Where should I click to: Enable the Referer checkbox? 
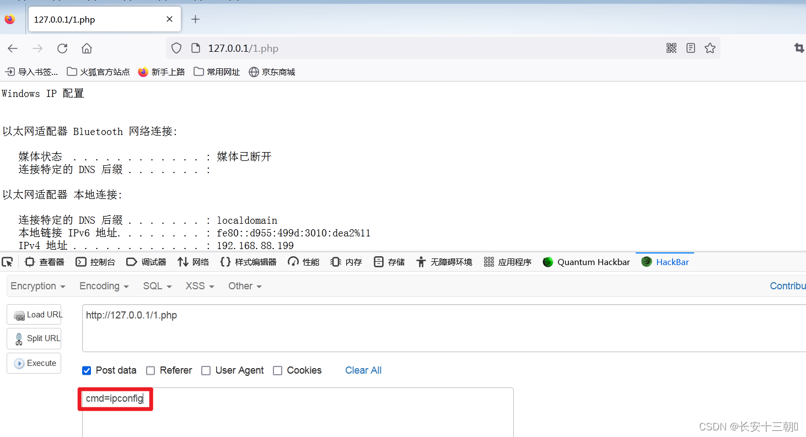tap(151, 371)
